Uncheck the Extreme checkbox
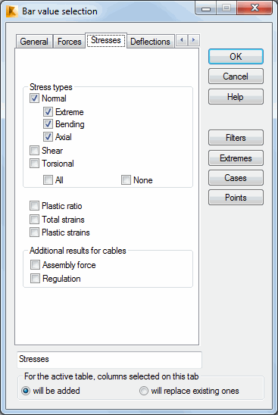The height and width of the screenshot is (415, 278). point(48,111)
